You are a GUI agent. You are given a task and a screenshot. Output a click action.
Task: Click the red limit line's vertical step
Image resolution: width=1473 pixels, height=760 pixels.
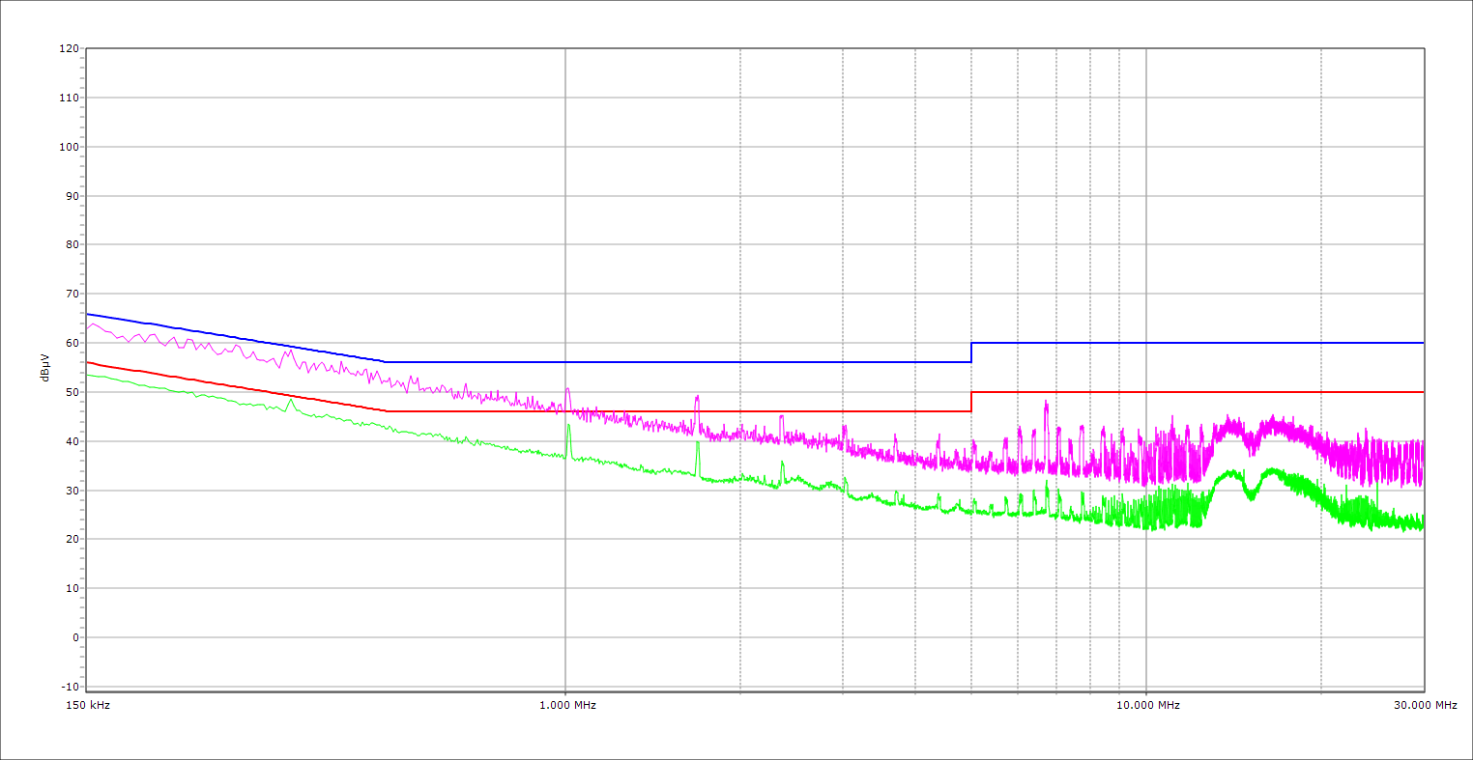[971, 402]
